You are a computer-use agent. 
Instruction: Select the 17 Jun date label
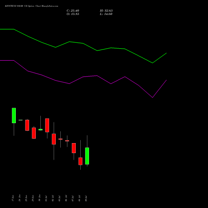(x=13, y=198)
